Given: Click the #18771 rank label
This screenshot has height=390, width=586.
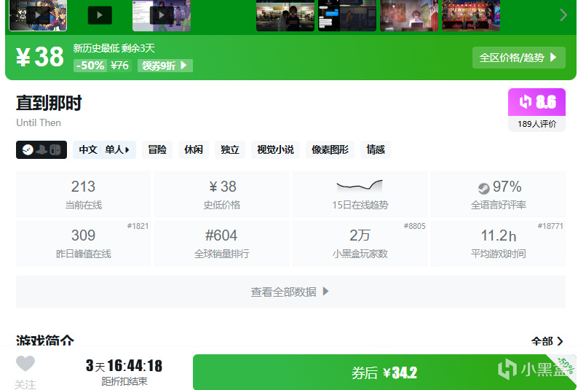Looking at the screenshot, I should [x=550, y=226].
